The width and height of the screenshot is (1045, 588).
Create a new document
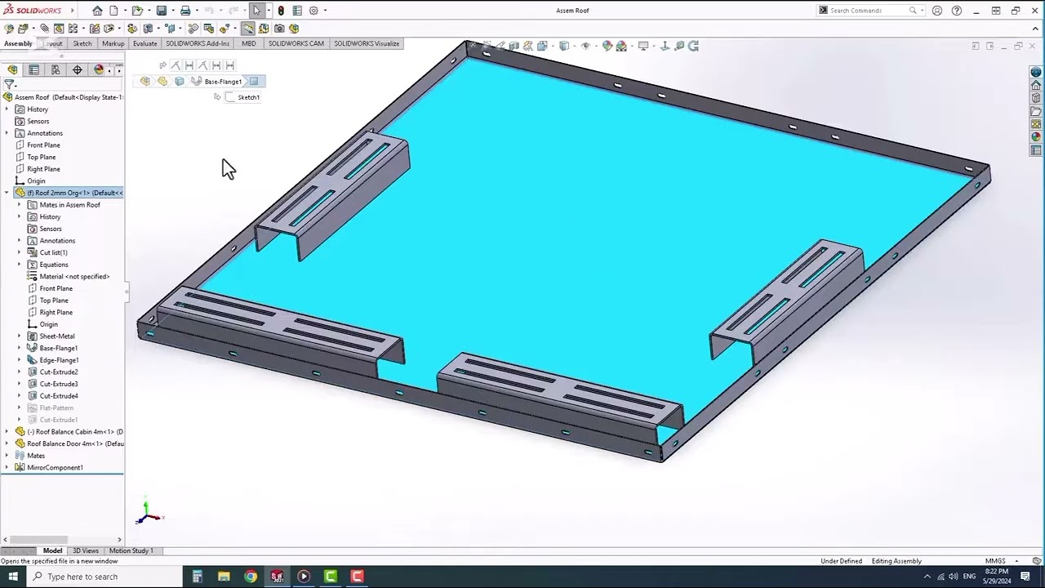(113, 11)
